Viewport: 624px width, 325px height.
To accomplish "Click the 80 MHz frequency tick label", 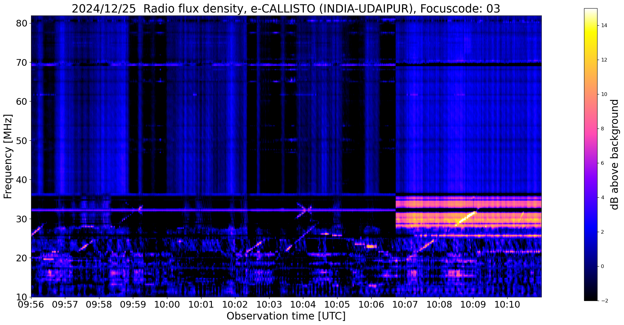I will (x=22, y=23).
